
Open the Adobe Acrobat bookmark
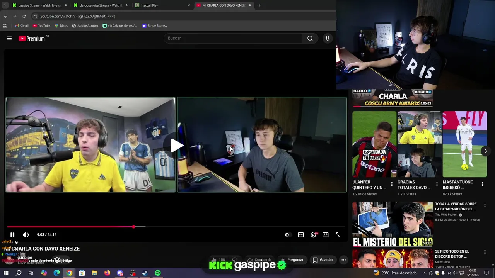[x=85, y=26]
